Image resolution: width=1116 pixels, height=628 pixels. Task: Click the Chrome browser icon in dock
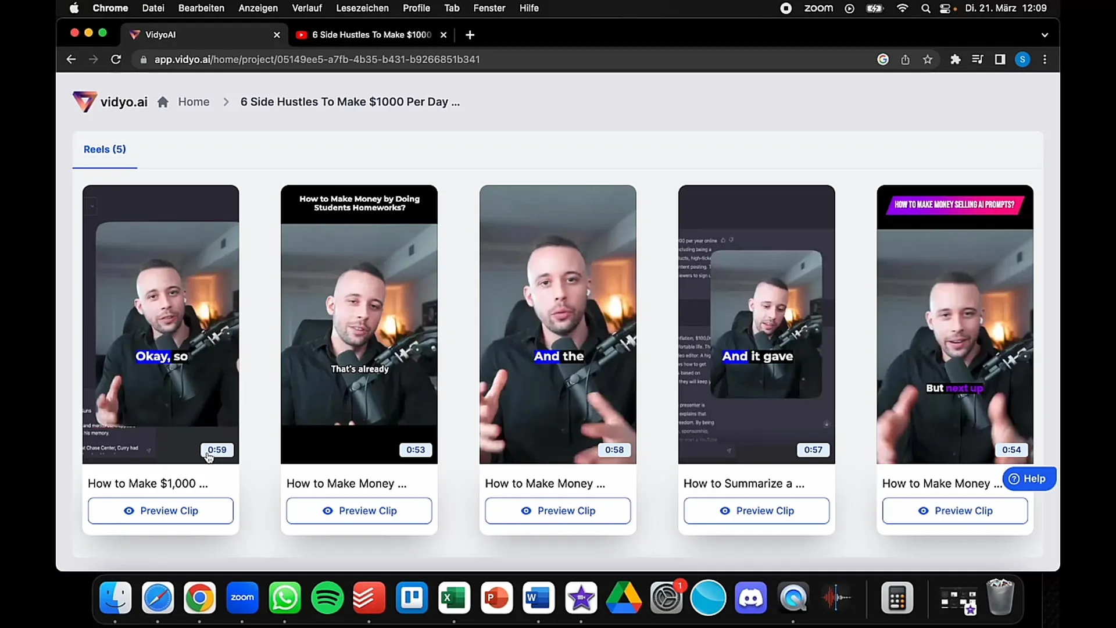click(199, 597)
